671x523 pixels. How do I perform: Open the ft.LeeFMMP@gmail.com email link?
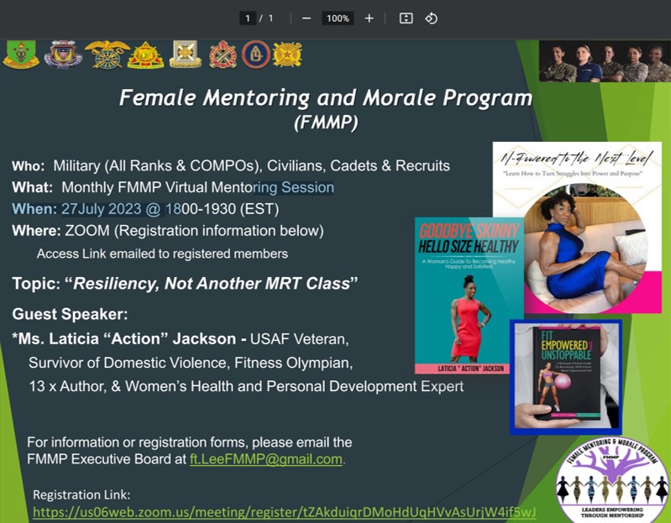coord(265,459)
